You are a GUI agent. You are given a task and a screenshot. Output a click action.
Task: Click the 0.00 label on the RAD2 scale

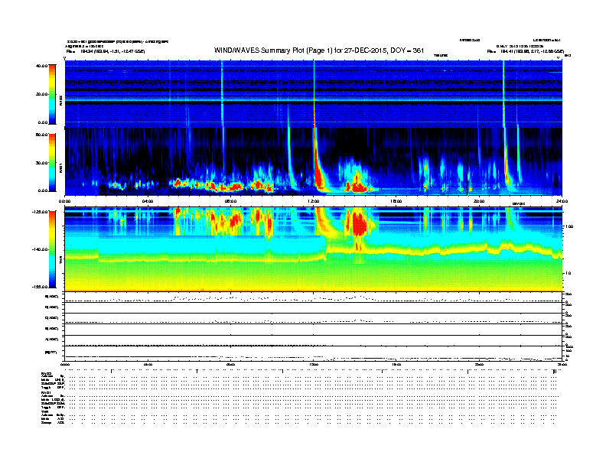pos(43,122)
